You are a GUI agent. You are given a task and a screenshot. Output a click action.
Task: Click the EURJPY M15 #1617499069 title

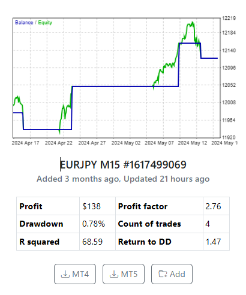click(x=123, y=165)
